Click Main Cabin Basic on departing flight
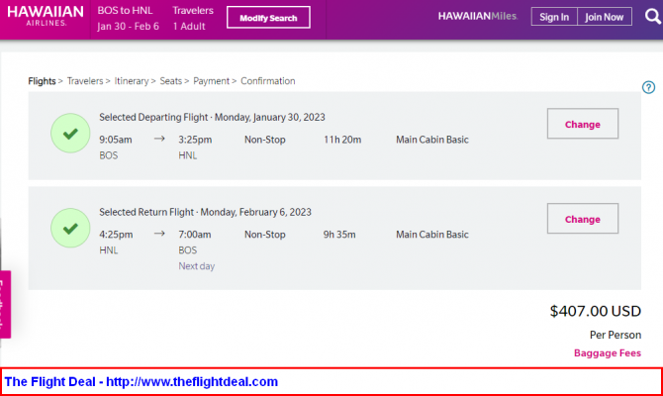 coord(432,140)
